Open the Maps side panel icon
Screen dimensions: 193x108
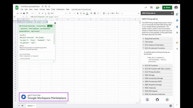pos(177,33)
